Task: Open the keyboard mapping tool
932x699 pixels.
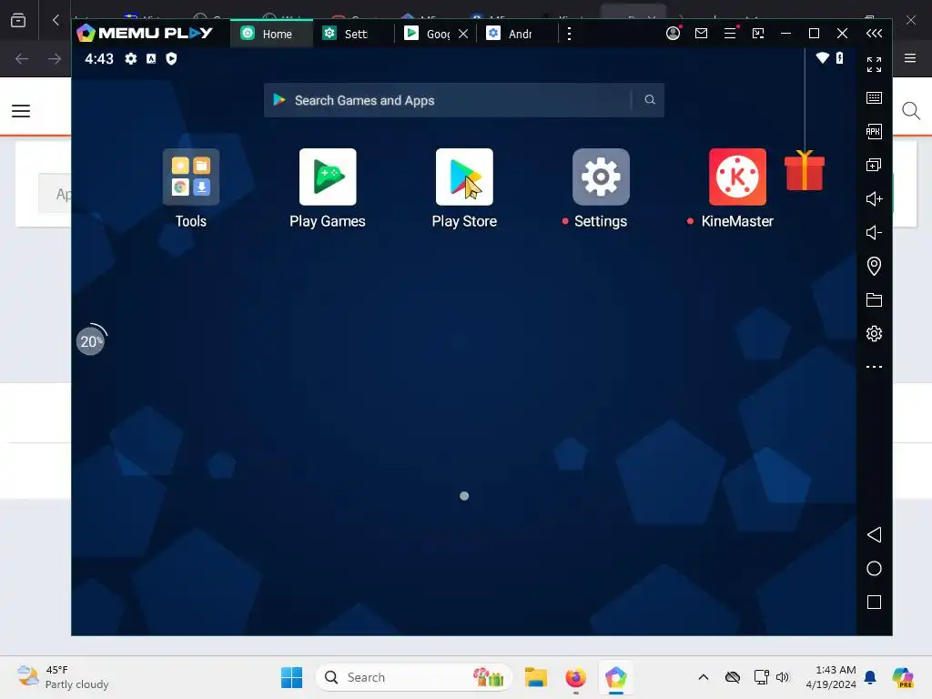Action: point(874,97)
